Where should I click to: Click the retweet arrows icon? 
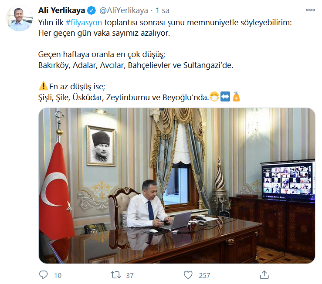[x=115, y=275]
